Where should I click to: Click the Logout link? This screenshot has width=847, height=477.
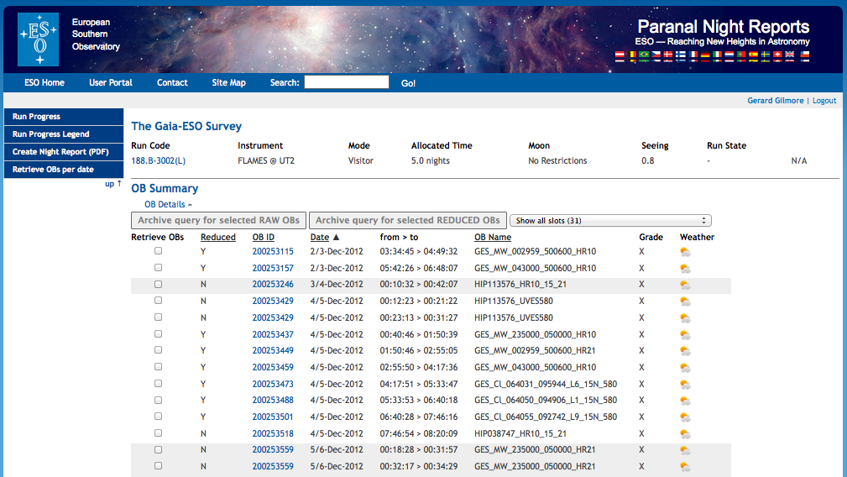[x=823, y=101]
